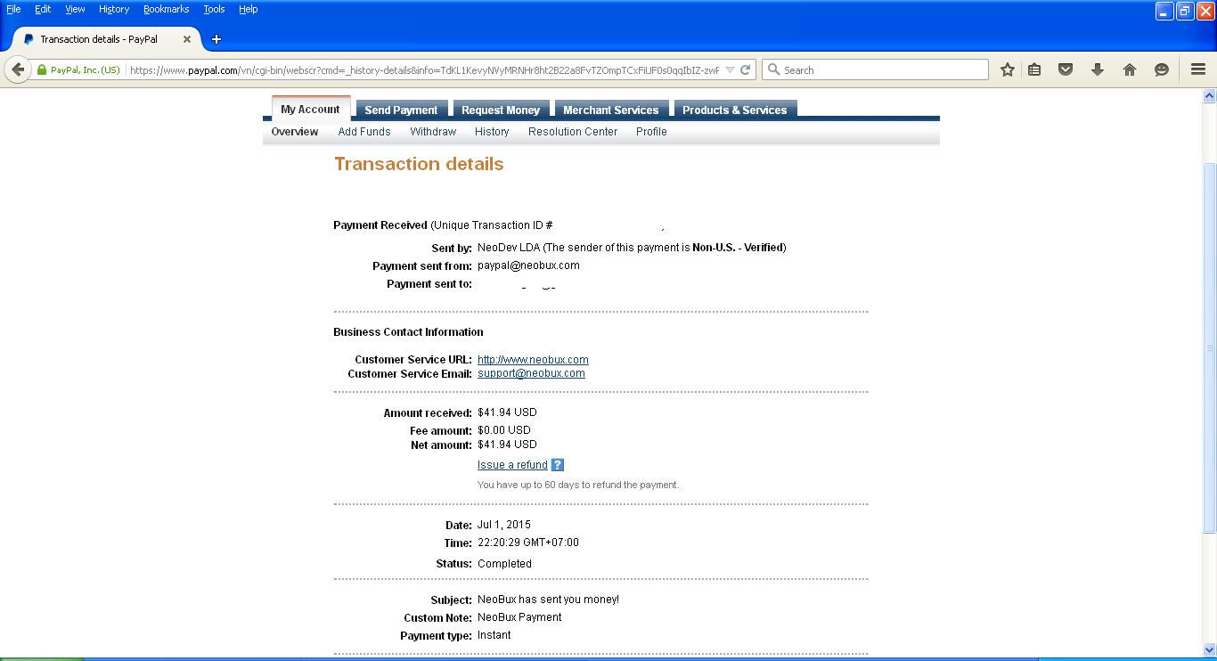Open the Downloads panel
Viewport: 1217px width, 661px height.
pyautogui.click(x=1098, y=69)
